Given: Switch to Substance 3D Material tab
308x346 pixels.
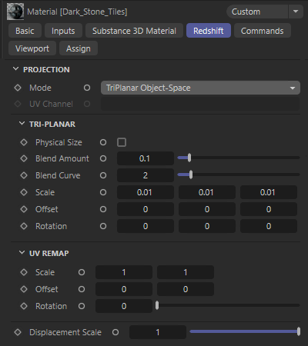Looking at the screenshot, I should pos(134,31).
